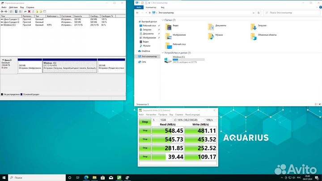Open Microsoft Store from the taskbar

[103, 177]
